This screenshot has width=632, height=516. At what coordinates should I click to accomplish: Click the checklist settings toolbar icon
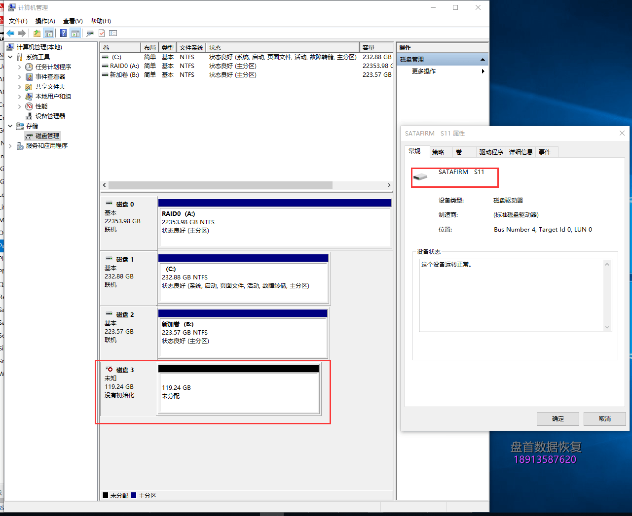click(x=113, y=33)
